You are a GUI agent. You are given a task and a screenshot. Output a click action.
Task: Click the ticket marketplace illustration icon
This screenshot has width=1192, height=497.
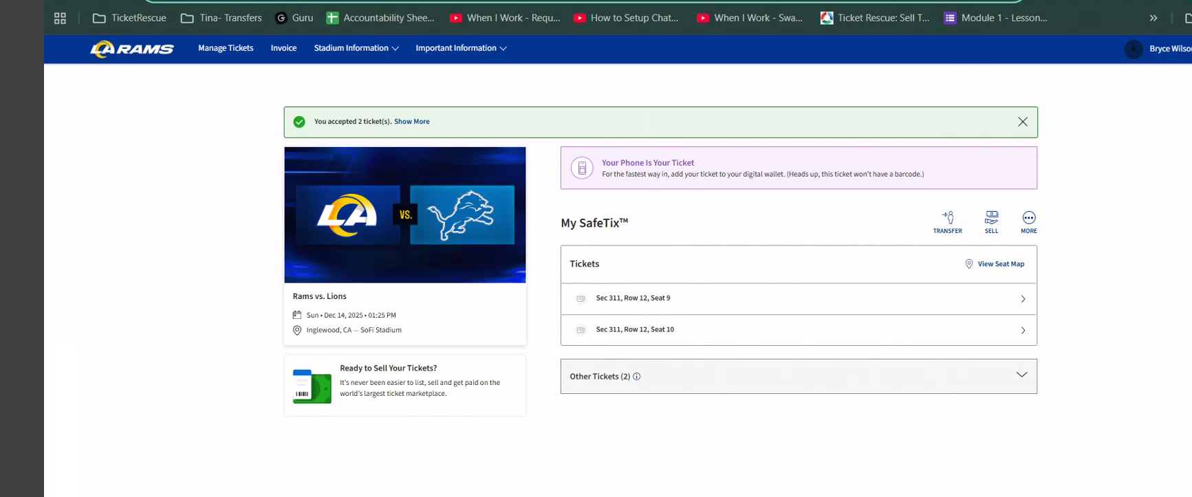click(312, 386)
